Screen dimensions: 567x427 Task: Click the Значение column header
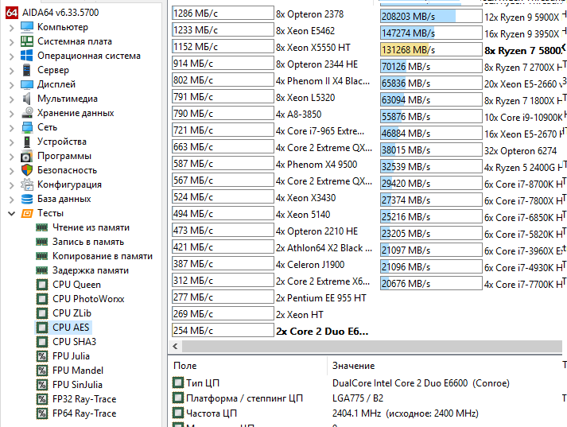[x=353, y=366]
